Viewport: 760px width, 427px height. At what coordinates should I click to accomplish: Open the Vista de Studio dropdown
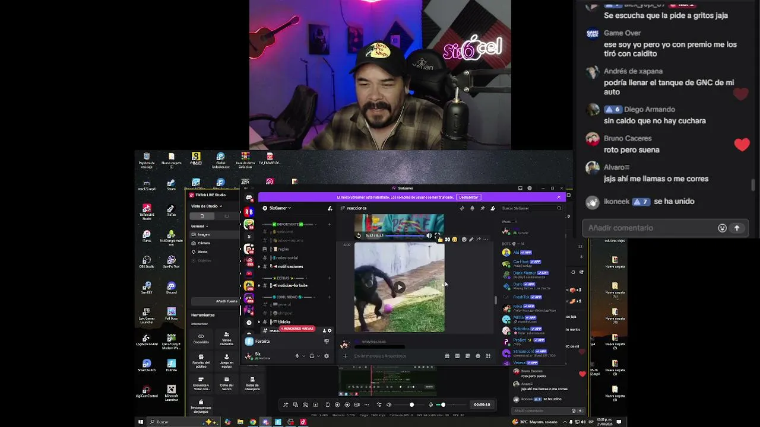[207, 206]
